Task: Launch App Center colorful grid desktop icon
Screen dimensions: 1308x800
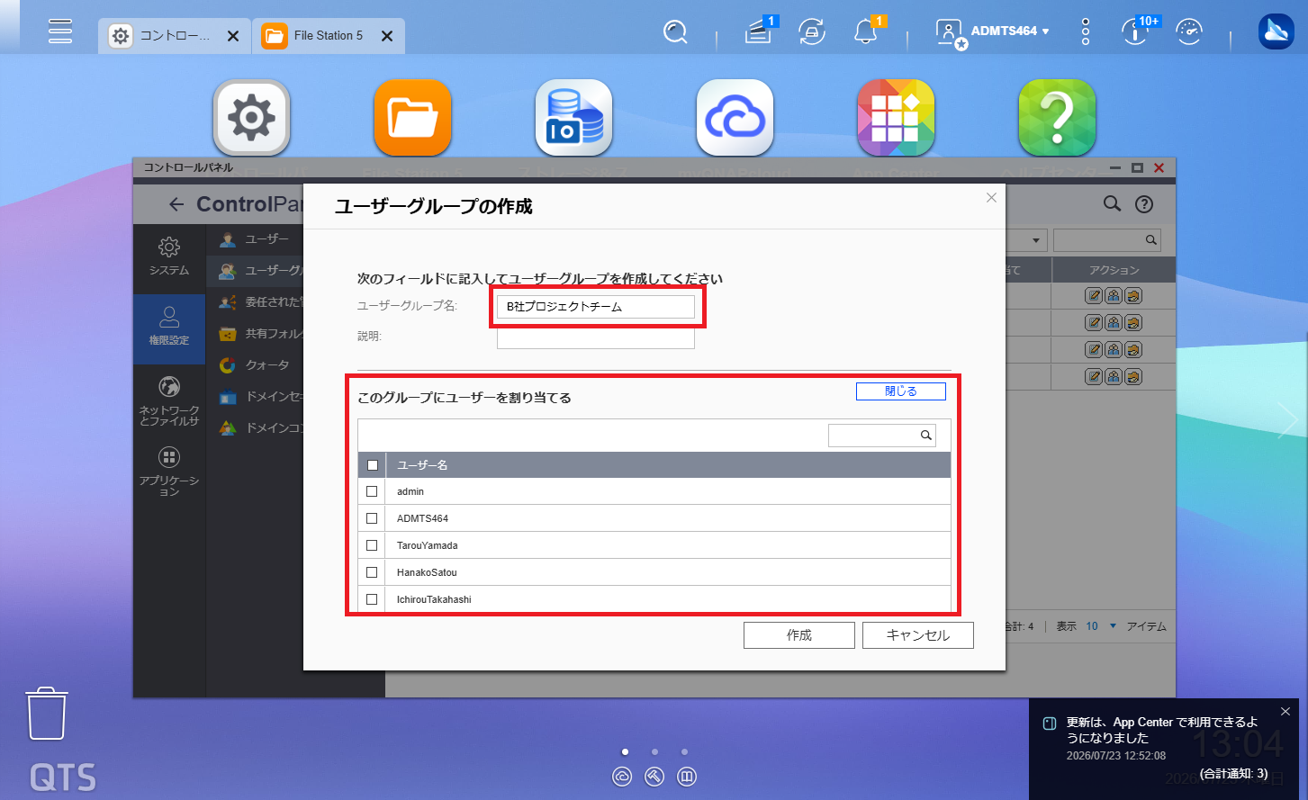Action: coord(896,118)
